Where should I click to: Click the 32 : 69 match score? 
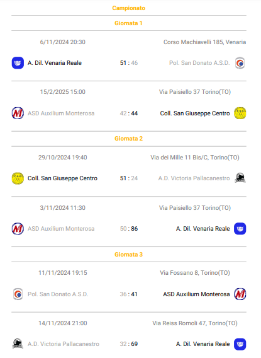click(129, 344)
